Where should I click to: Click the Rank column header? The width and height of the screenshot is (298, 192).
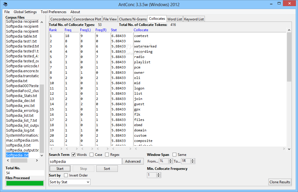pyautogui.click(x=53, y=30)
